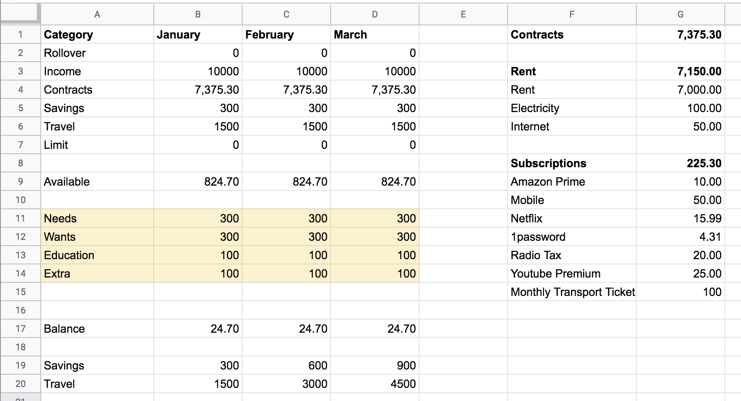
Task: Select the bold 7,375.30 total in column G
Action: point(681,35)
